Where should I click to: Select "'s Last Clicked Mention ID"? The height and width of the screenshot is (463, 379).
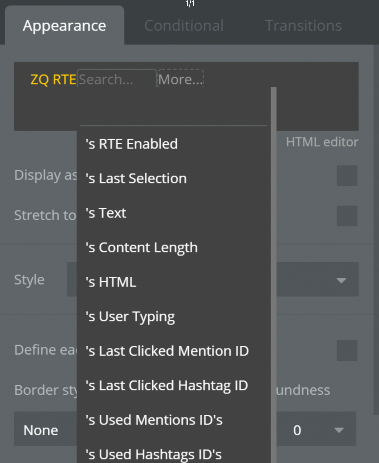pyautogui.click(x=167, y=351)
